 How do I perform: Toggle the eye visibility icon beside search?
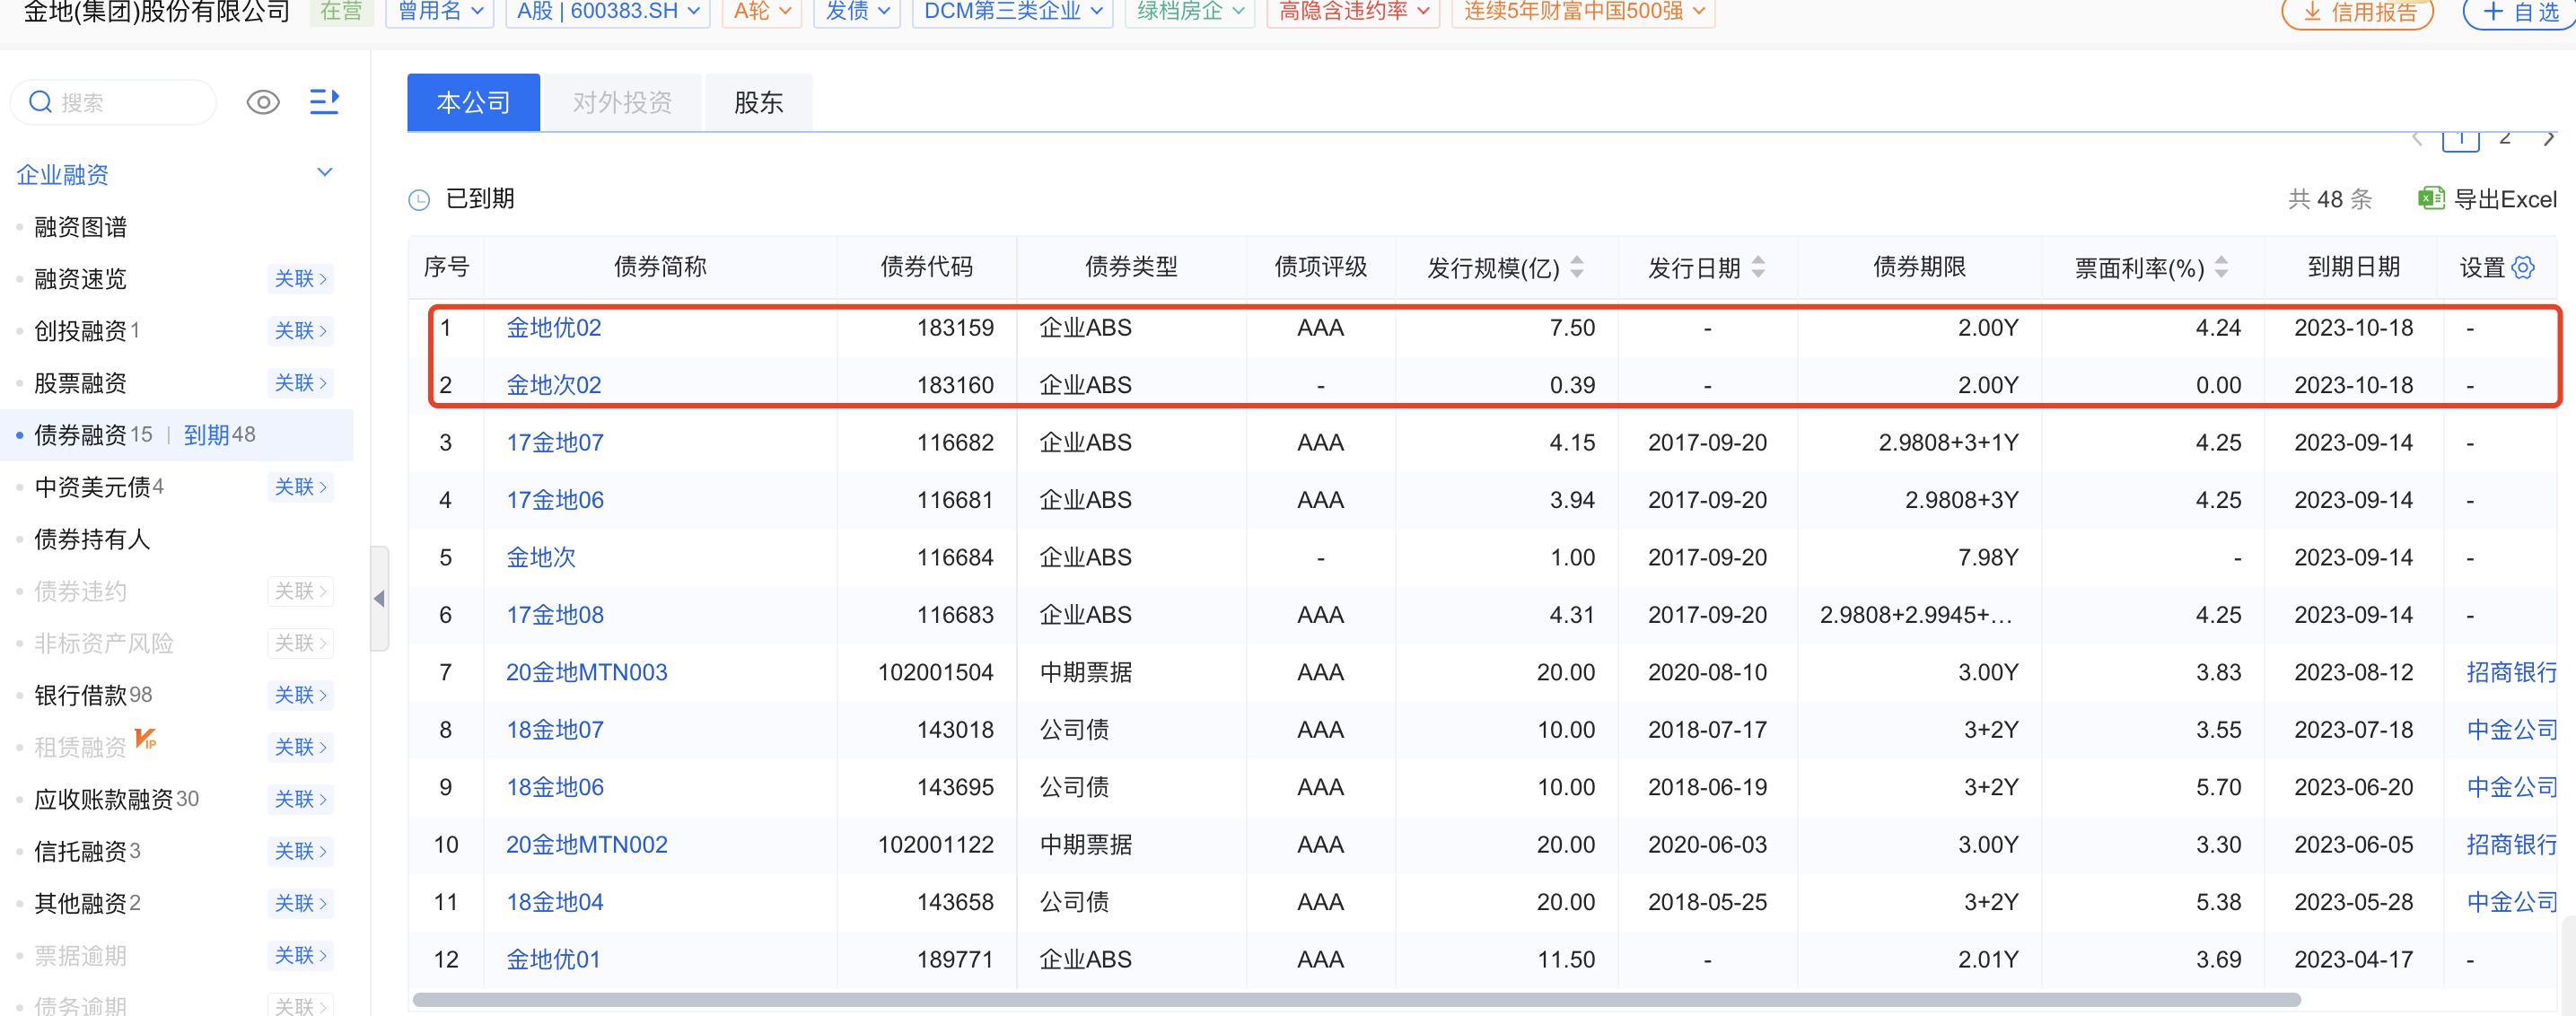click(x=263, y=102)
